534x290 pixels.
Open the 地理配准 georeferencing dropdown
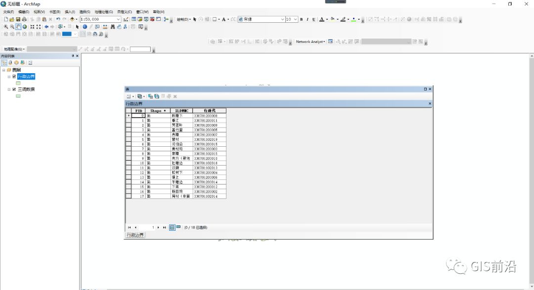click(14, 49)
